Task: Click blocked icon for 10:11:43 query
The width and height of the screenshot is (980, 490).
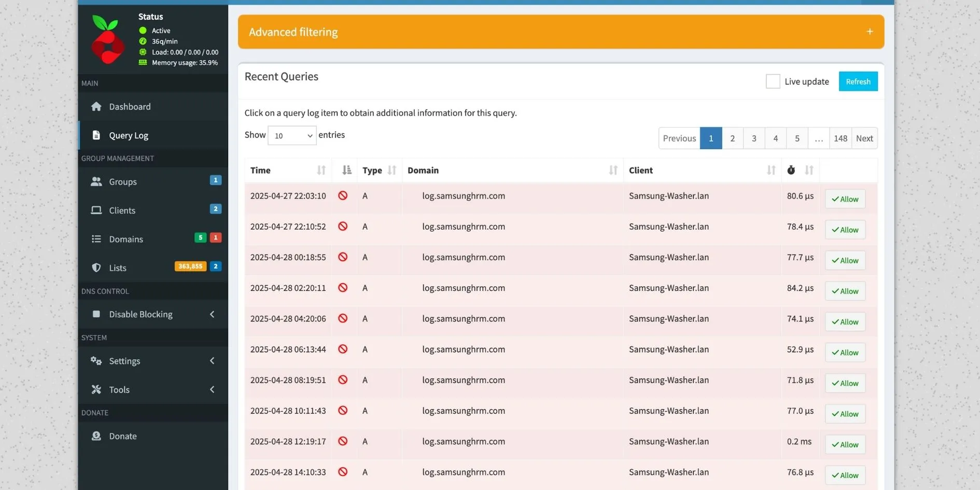Action: tap(343, 410)
